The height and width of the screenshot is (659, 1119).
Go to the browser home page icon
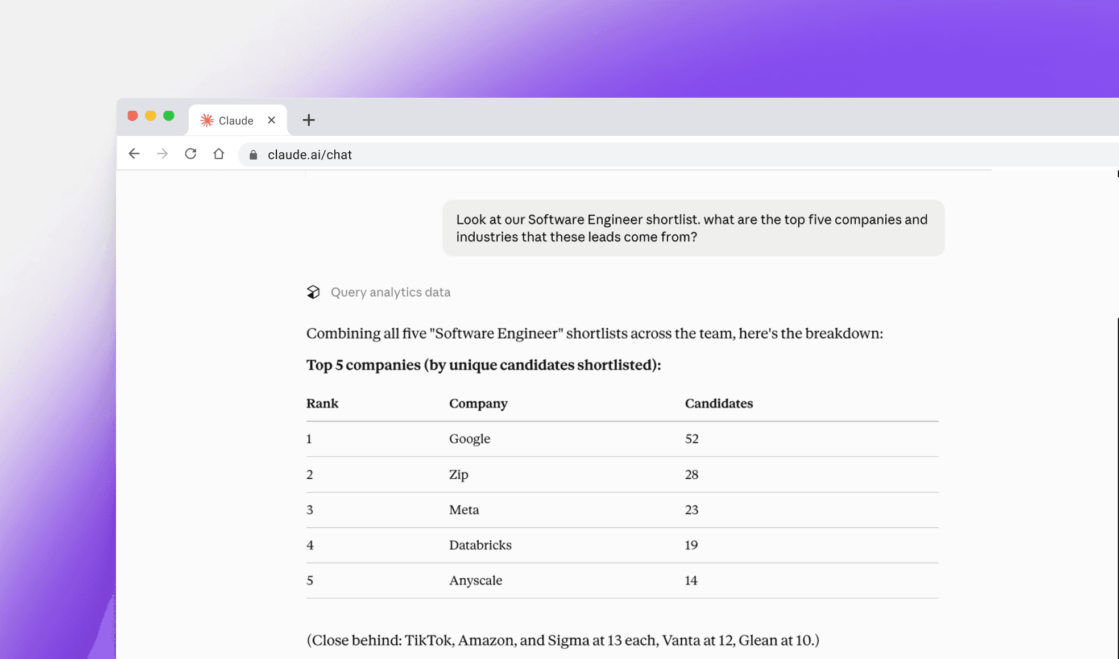pos(219,154)
